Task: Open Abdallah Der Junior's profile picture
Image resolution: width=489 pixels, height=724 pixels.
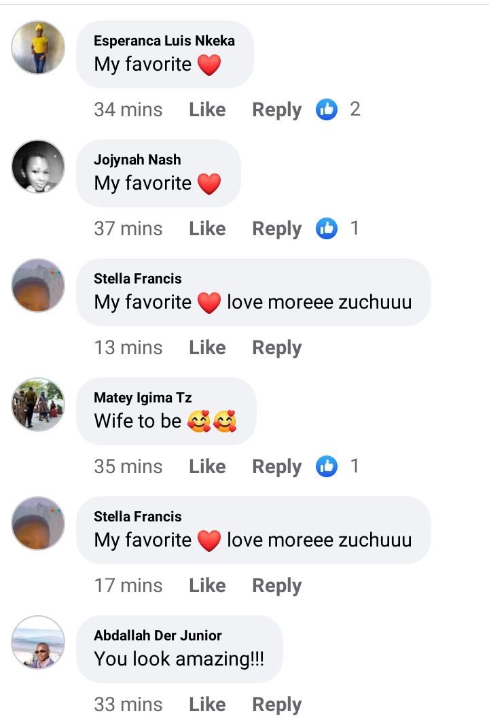Action: [x=38, y=642]
